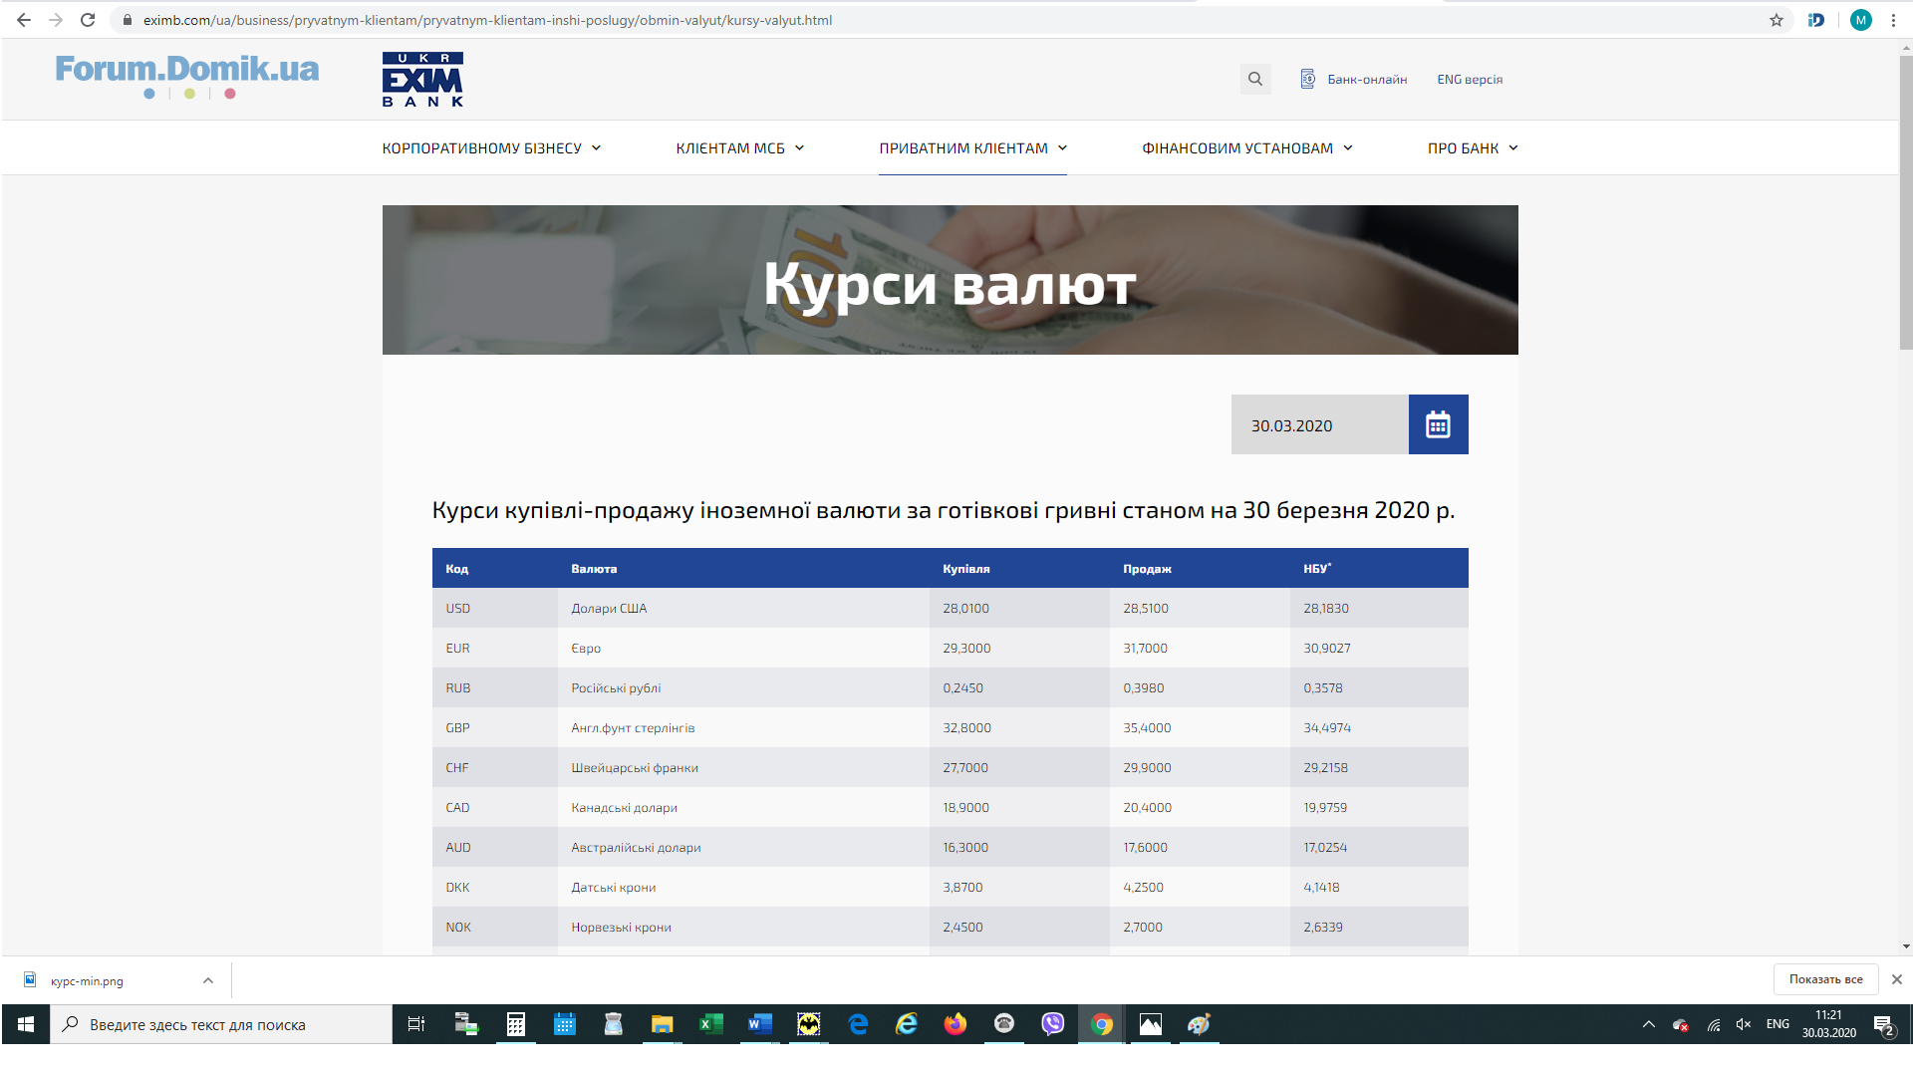Open the notification center icon
The width and height of the screenshot is (1913, 1076).
[1883, 1025]
